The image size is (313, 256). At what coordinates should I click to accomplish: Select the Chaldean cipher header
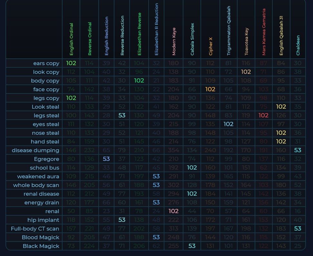pyautogui.click(x=298, y=45)
